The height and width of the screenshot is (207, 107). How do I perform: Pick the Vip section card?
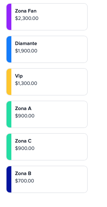[47, 82]
